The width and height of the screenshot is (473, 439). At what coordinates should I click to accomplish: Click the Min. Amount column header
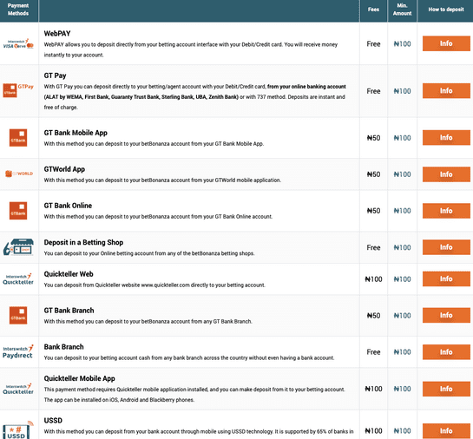coord(402,10)
